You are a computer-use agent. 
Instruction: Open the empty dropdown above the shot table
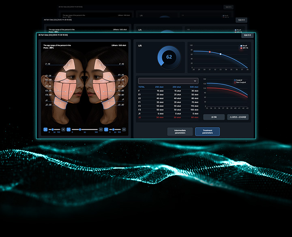coord(168,81)
